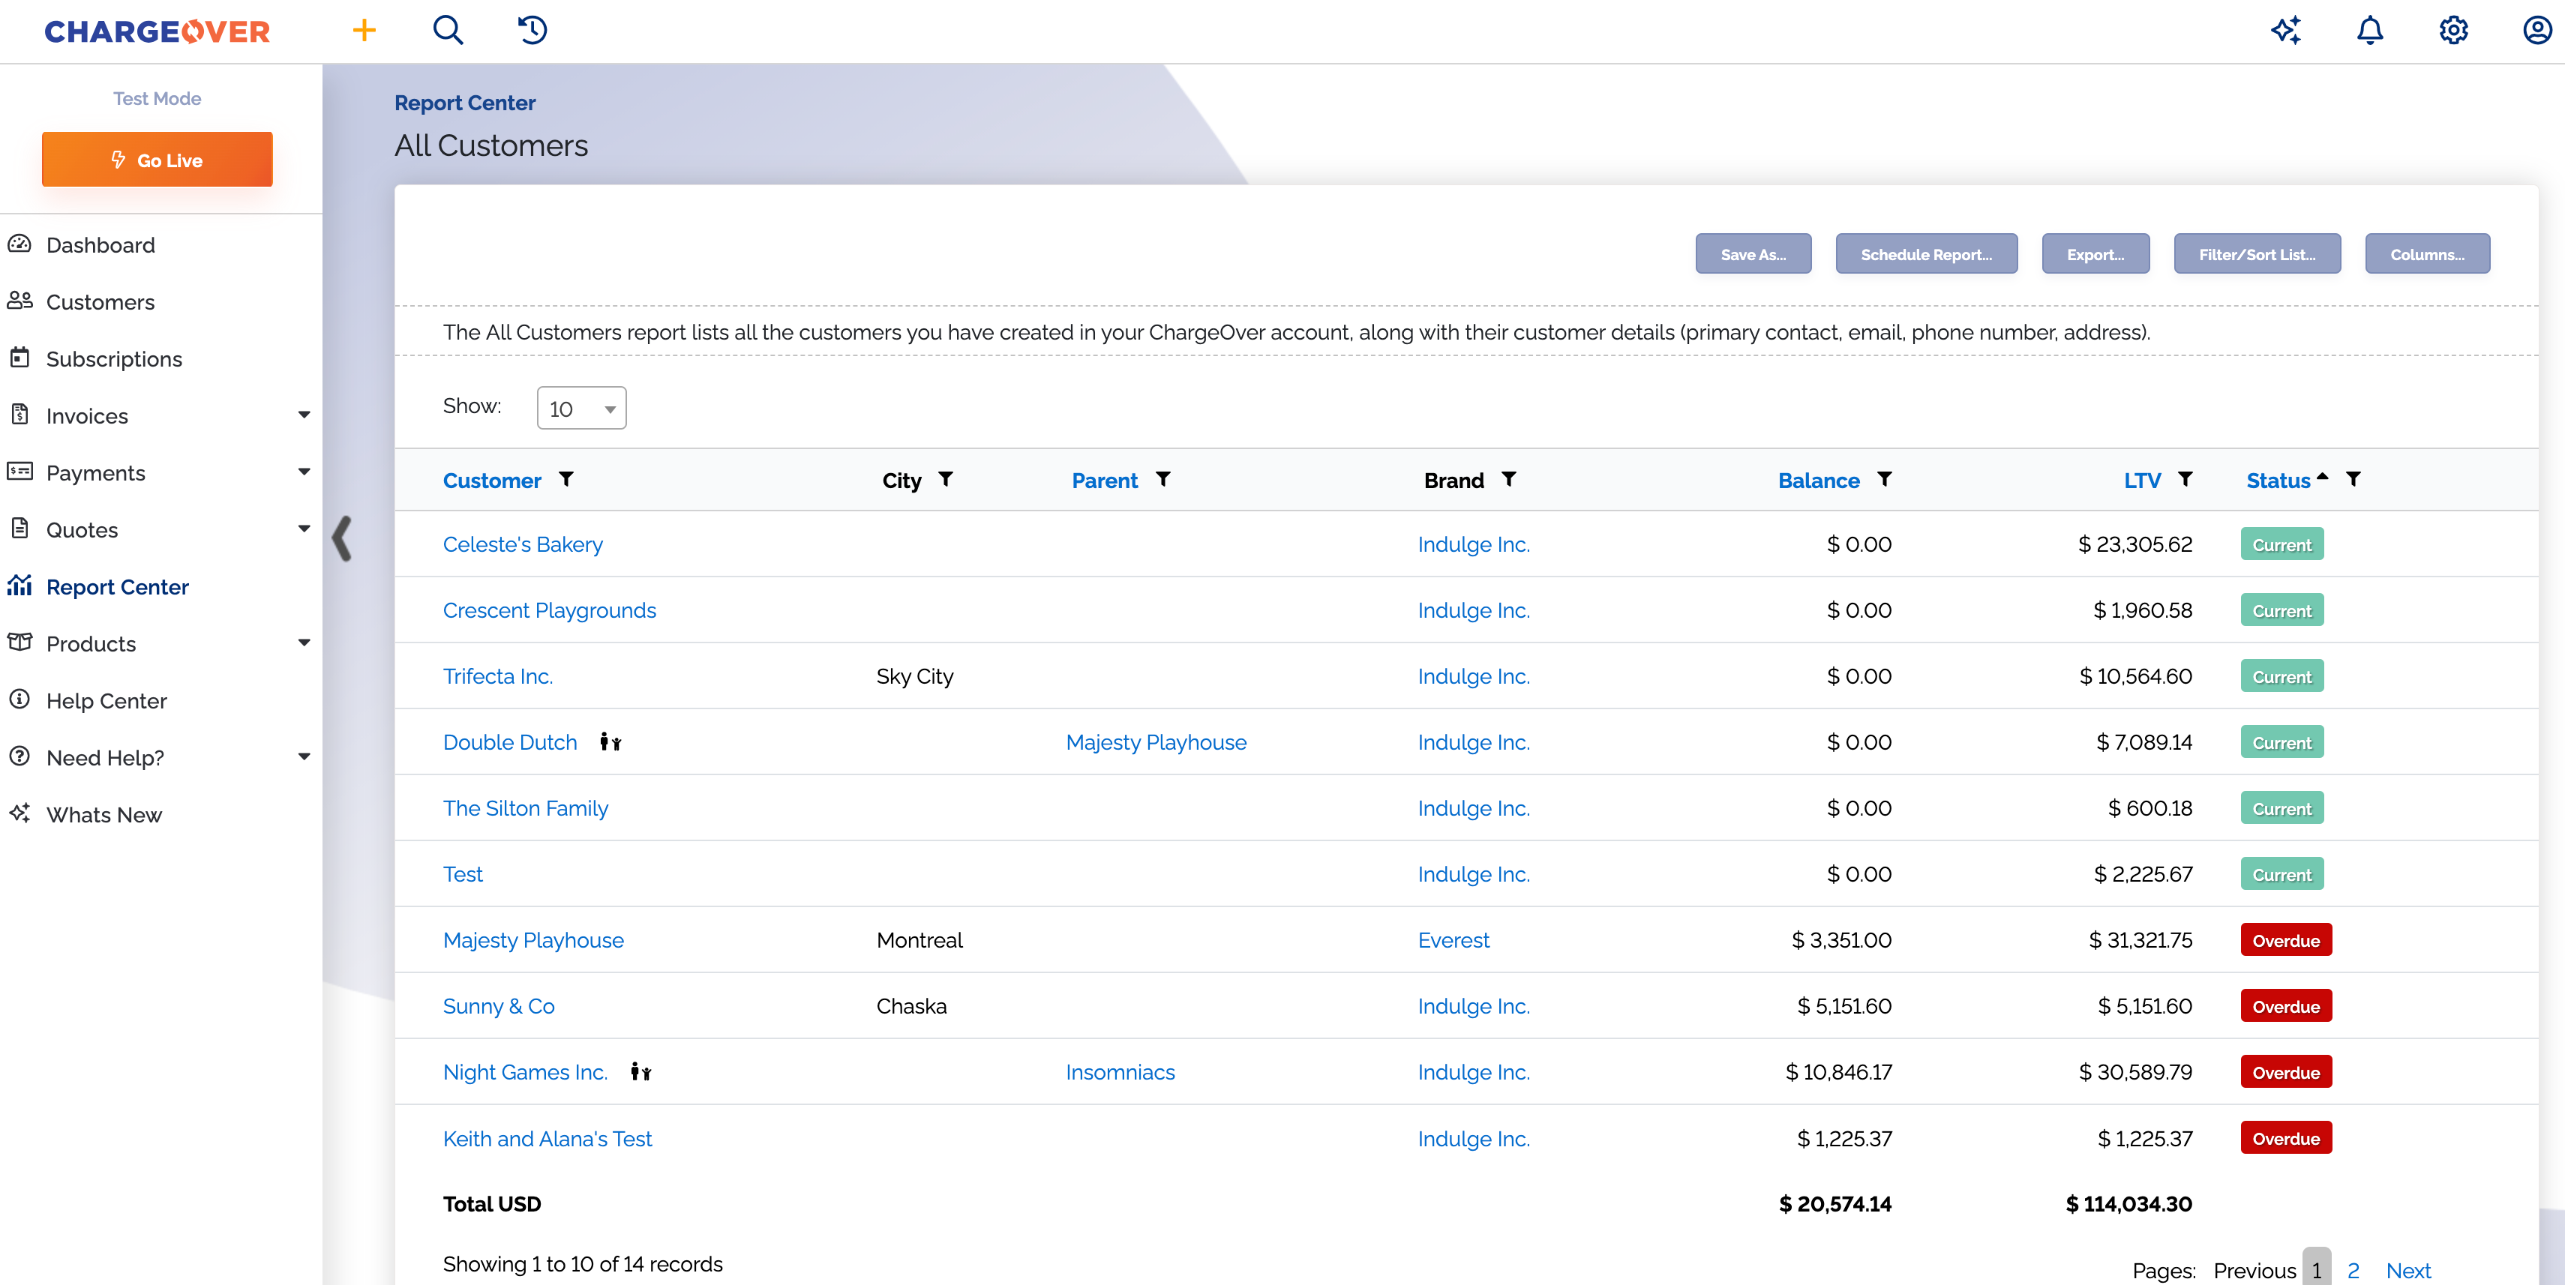Viewport: 2565px width, 1285px height.
Task: Click the Subscriptions calendar icon in sidebar
Action: click(x=20, y=358)
